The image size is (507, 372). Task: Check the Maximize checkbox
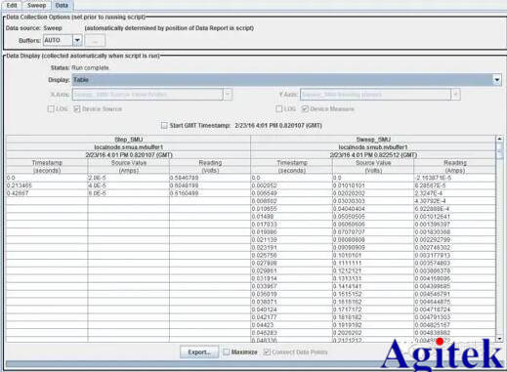(227, 351)
